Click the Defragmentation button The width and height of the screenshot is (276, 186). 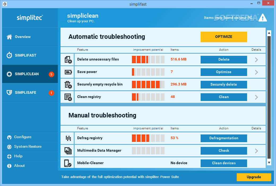tap(224, 138)
